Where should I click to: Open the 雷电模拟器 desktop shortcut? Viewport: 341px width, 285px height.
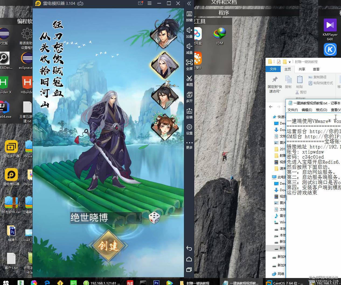(11, 177)
